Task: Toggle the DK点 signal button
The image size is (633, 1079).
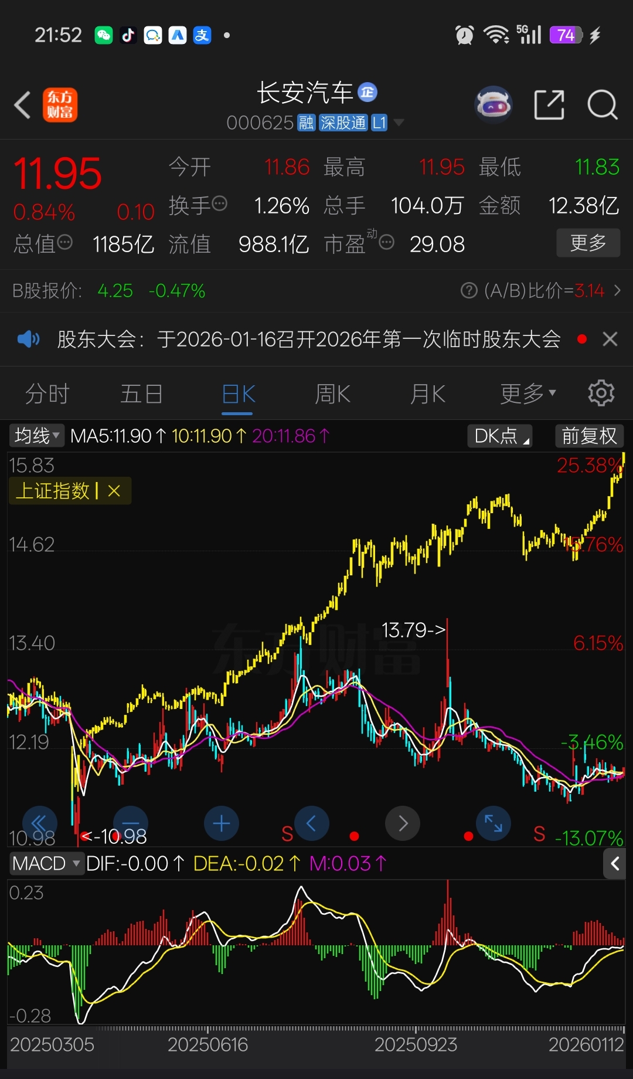Action: (500, 436)
